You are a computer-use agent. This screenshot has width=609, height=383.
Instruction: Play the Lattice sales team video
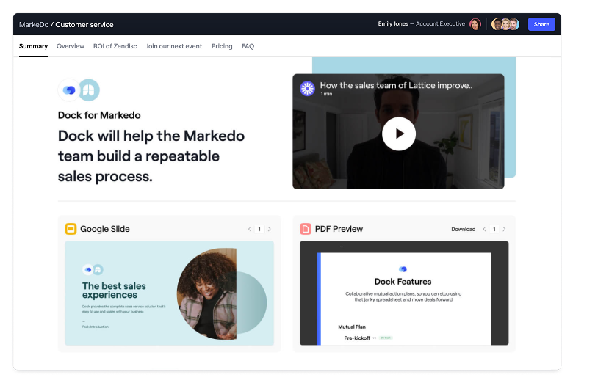[399, 134]
